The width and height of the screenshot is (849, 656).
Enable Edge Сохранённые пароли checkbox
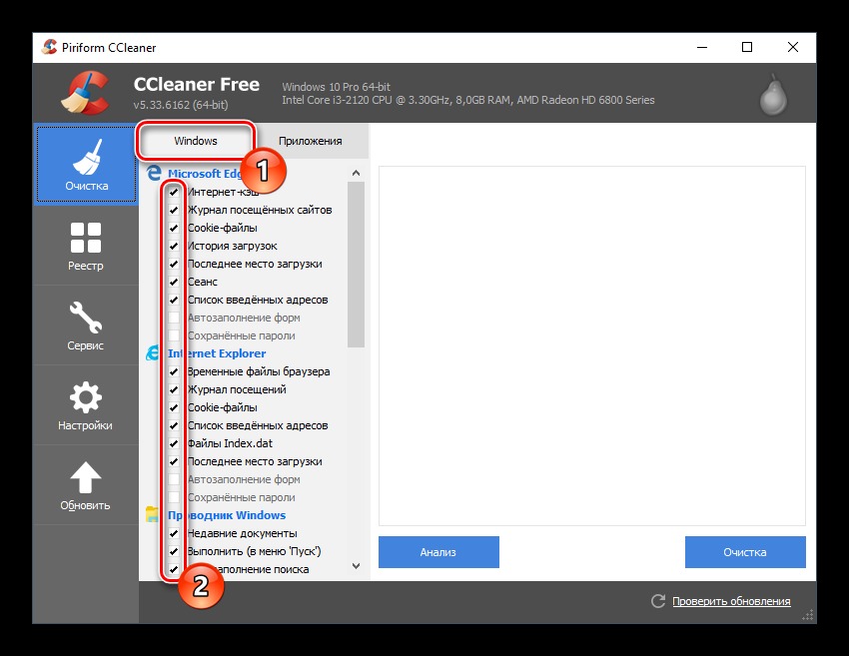click(174, 335)
